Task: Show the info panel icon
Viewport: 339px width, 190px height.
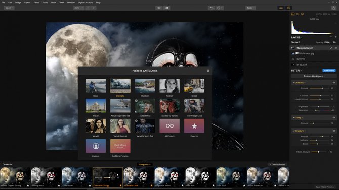Action: tap(303, 14)
